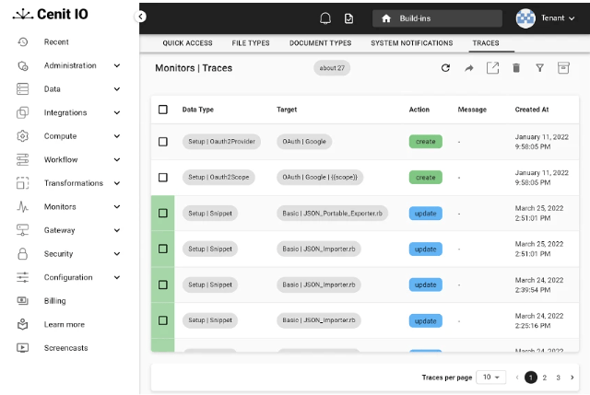Delete traces using trash icon

click(516, 68)
